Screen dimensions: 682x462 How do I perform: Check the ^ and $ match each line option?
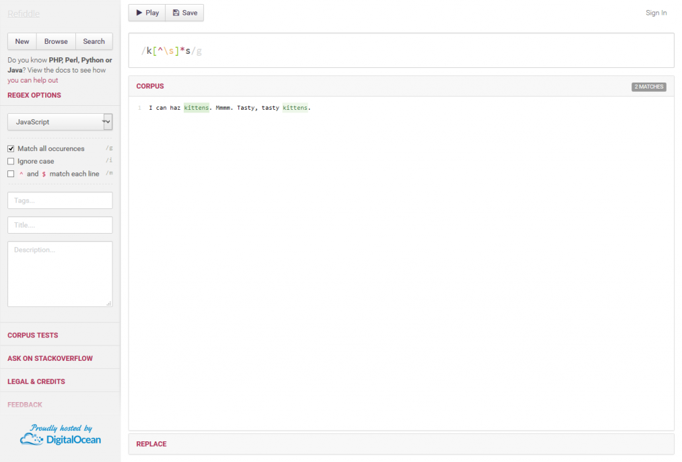(x=11, y=173)
